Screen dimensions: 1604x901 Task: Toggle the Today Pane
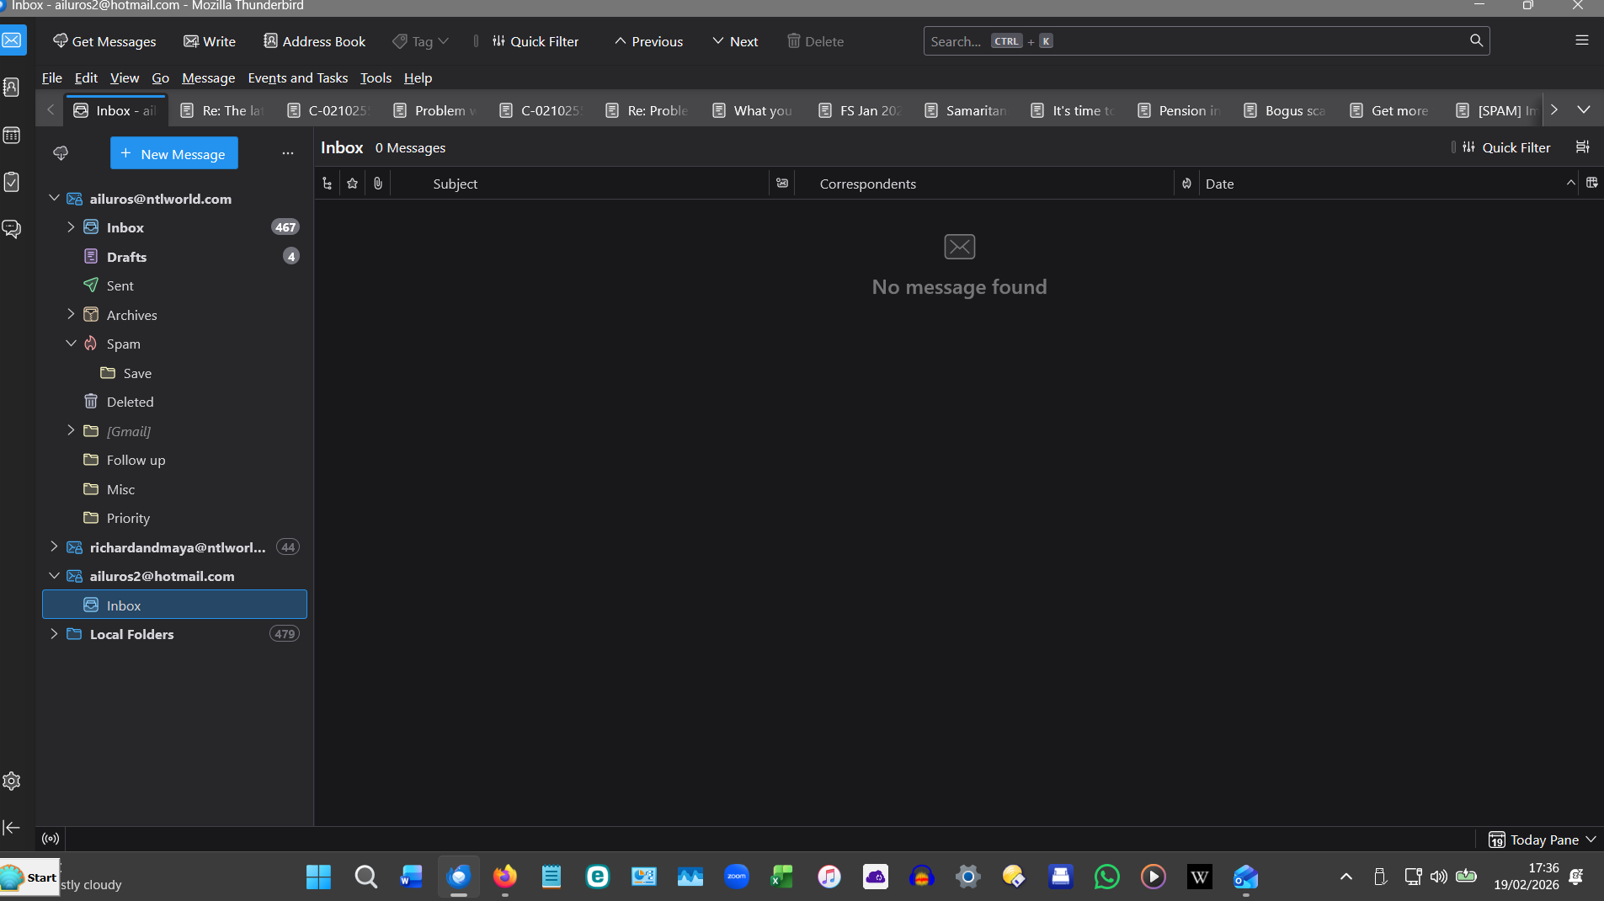point(1543,840)
